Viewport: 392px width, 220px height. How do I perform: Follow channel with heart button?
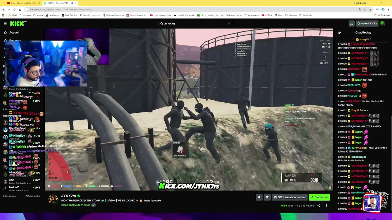click(267, 197)
